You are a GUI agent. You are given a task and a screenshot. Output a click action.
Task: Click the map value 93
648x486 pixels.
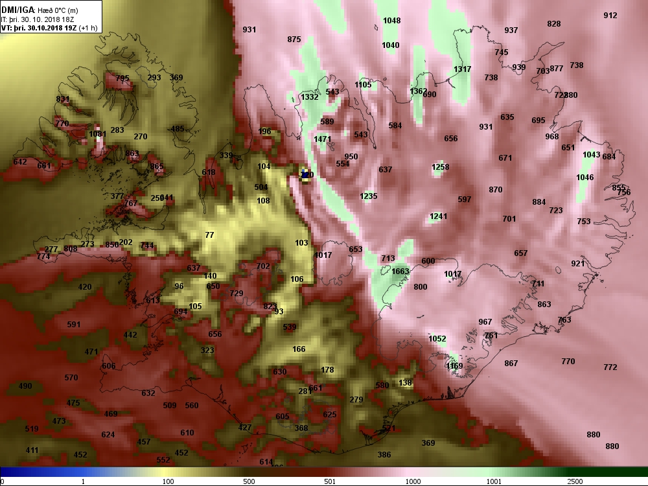tap(279, 311)
